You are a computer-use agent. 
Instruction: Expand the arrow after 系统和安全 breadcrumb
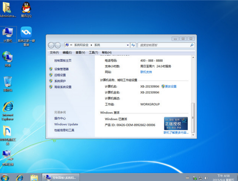(91, 45)
